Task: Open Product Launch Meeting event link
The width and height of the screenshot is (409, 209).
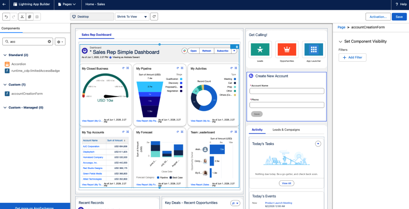Action: [279, 203]
